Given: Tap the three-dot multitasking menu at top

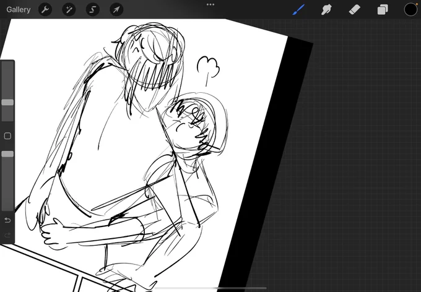Looking at the screenshot, I should [210, 4].
